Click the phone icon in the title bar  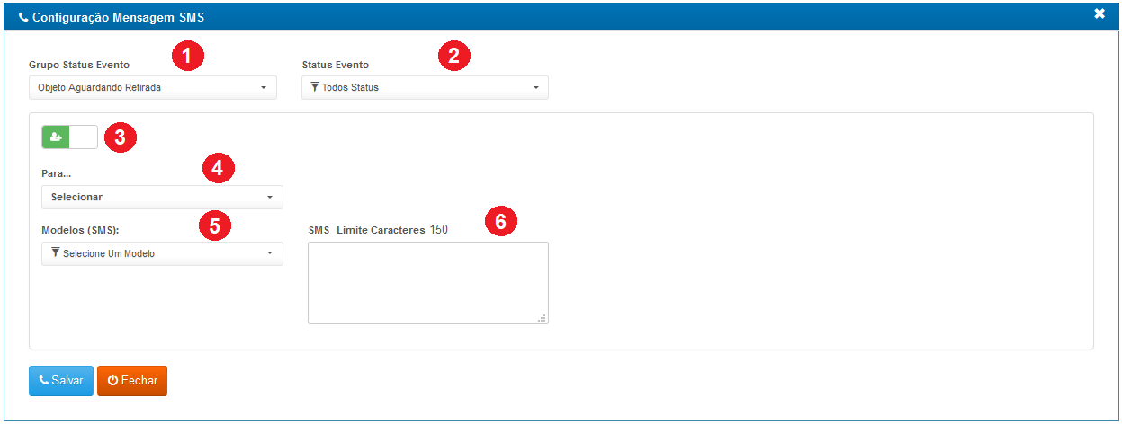(23, 16)
